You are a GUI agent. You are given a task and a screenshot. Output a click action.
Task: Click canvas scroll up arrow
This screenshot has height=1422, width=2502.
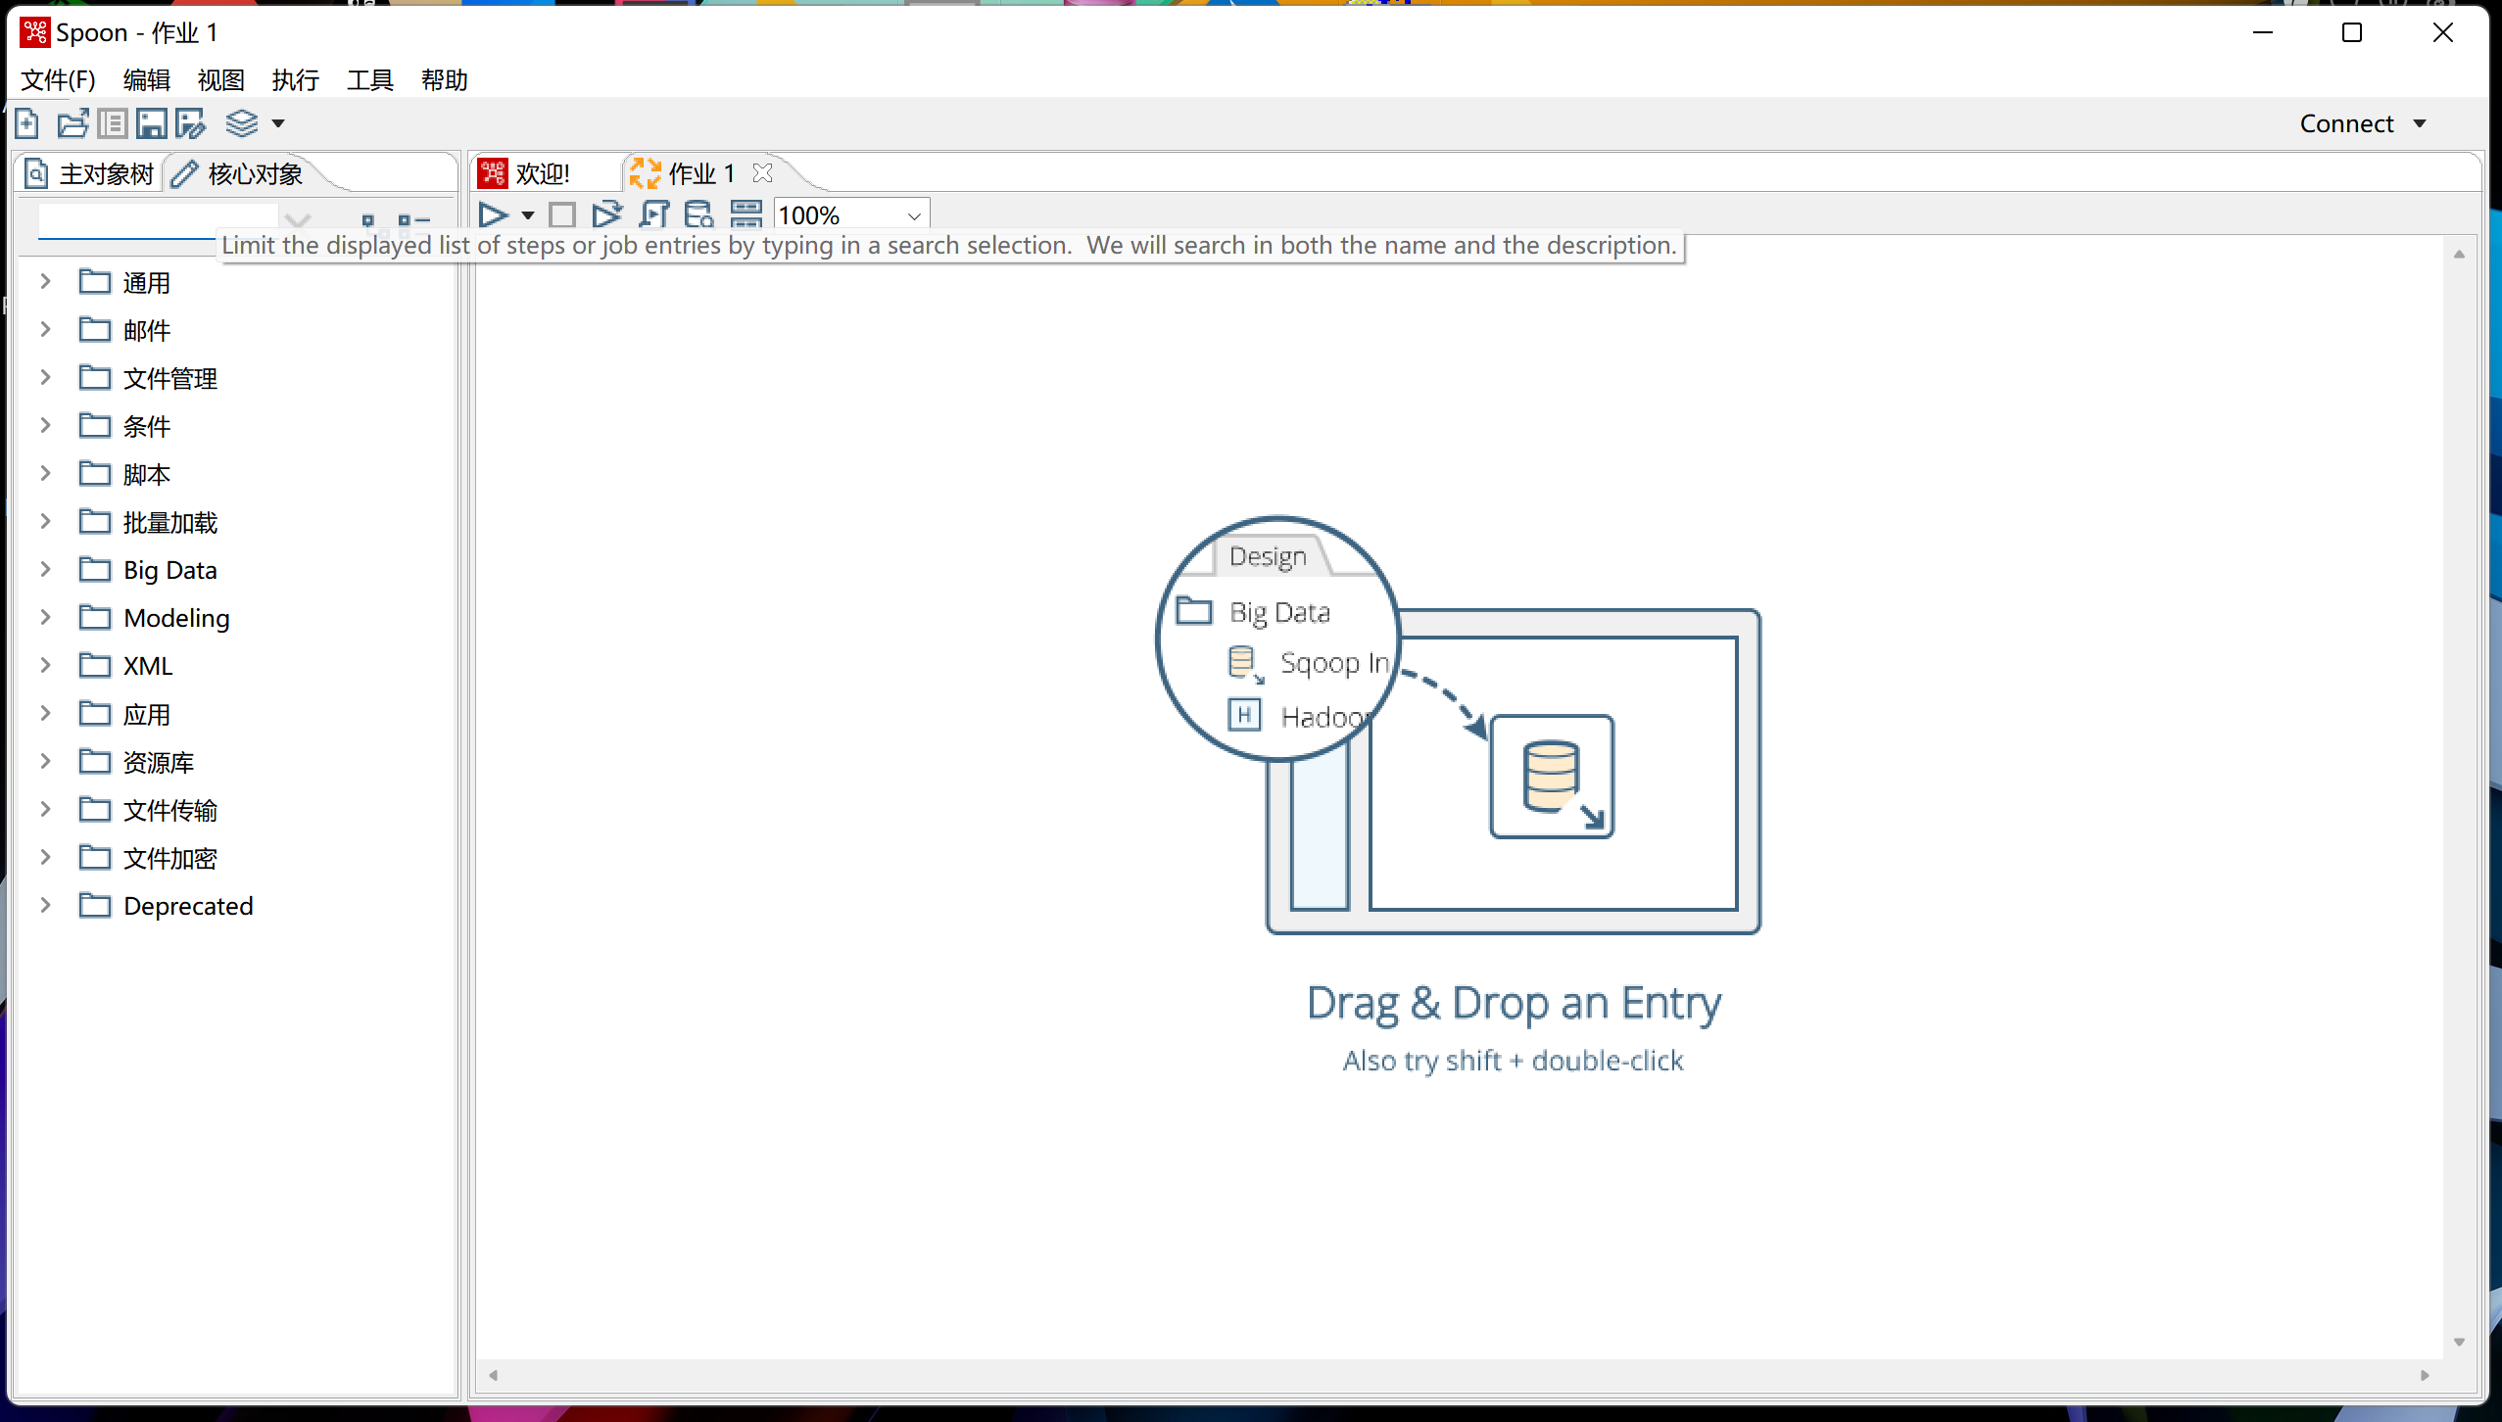(x=2459, y=255)
